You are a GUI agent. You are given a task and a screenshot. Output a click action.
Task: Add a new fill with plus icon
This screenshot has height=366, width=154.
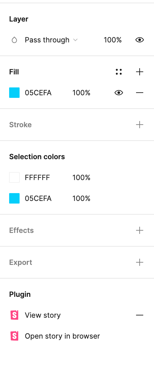140,72
